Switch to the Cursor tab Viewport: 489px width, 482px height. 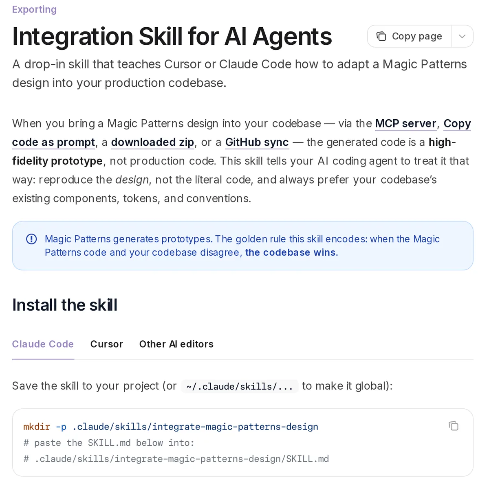106,344
